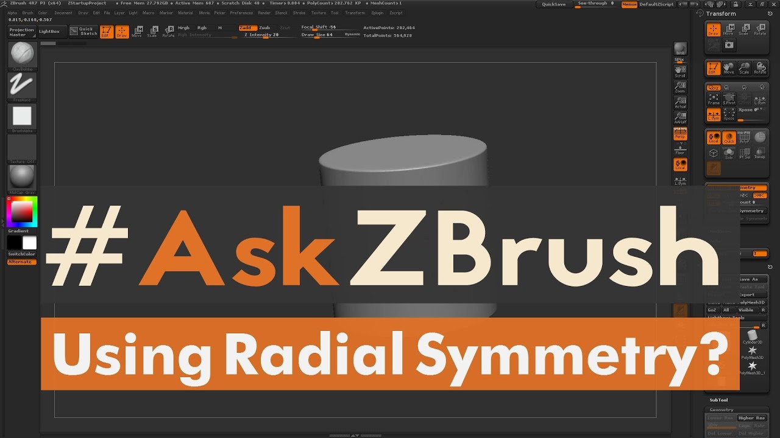Toggle the Transp transparency icon

point(760,153)
